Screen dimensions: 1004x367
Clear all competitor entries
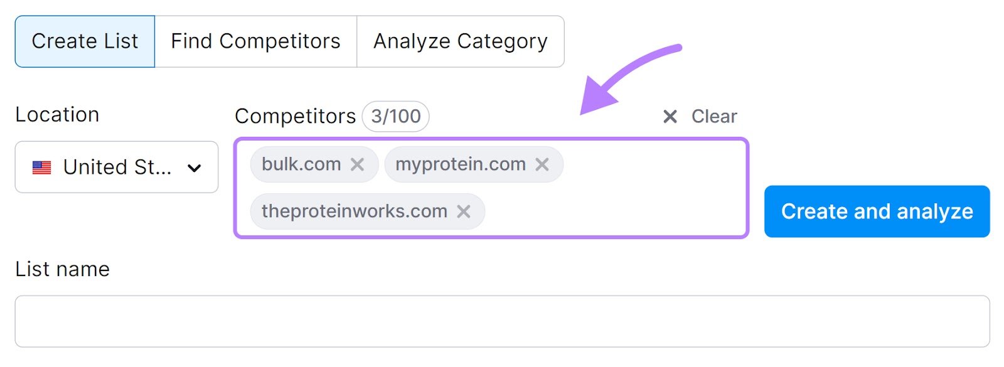pyautogui.click(x=713, y=116)
